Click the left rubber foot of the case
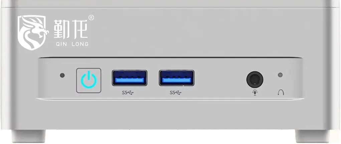The height and width of the screenshot is (144, 341). click(x=28, y=136)
